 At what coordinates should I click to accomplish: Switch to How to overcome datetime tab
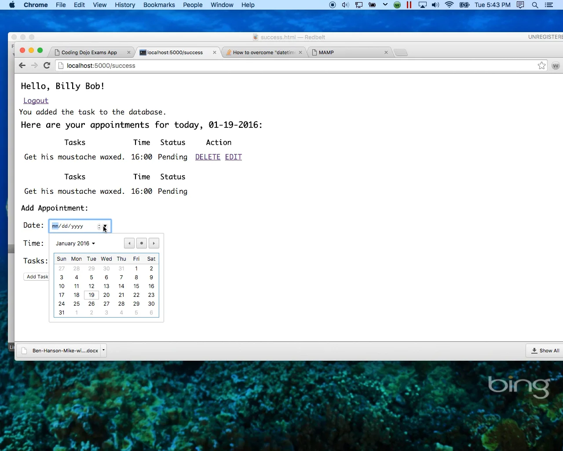click(x=263, y=52)
